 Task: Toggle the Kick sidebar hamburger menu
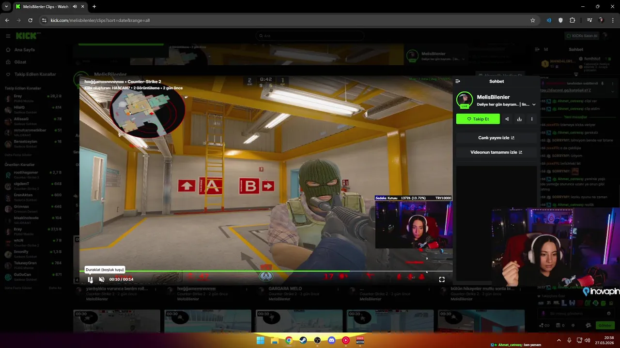8,36
